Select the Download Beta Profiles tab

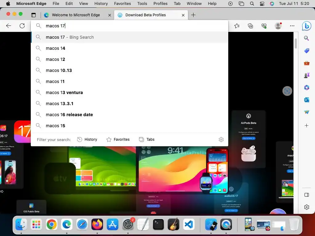151,15
